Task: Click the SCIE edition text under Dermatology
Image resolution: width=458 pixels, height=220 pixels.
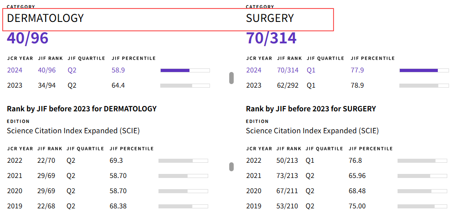Action: (73, 131)
